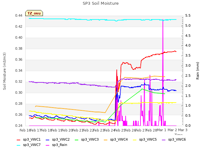Image resolution: width=202 pixels, height=151 pixels.
Task: Click the 1.0 rain axis tick label
Action: click(188, 106)
